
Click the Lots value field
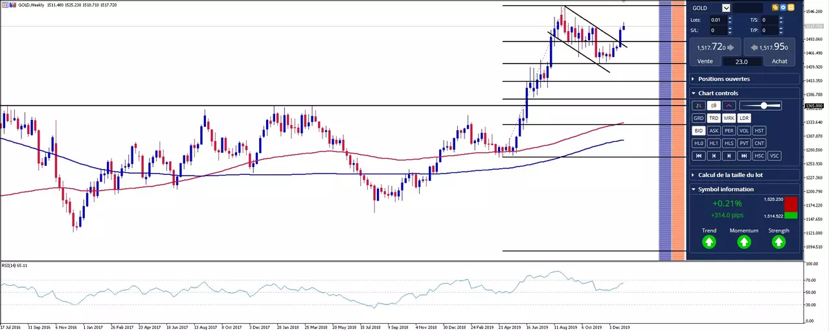click(718, 20)
